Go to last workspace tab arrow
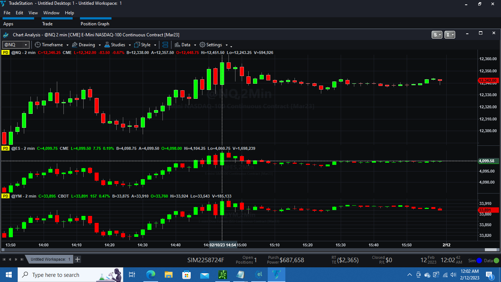 22,259
